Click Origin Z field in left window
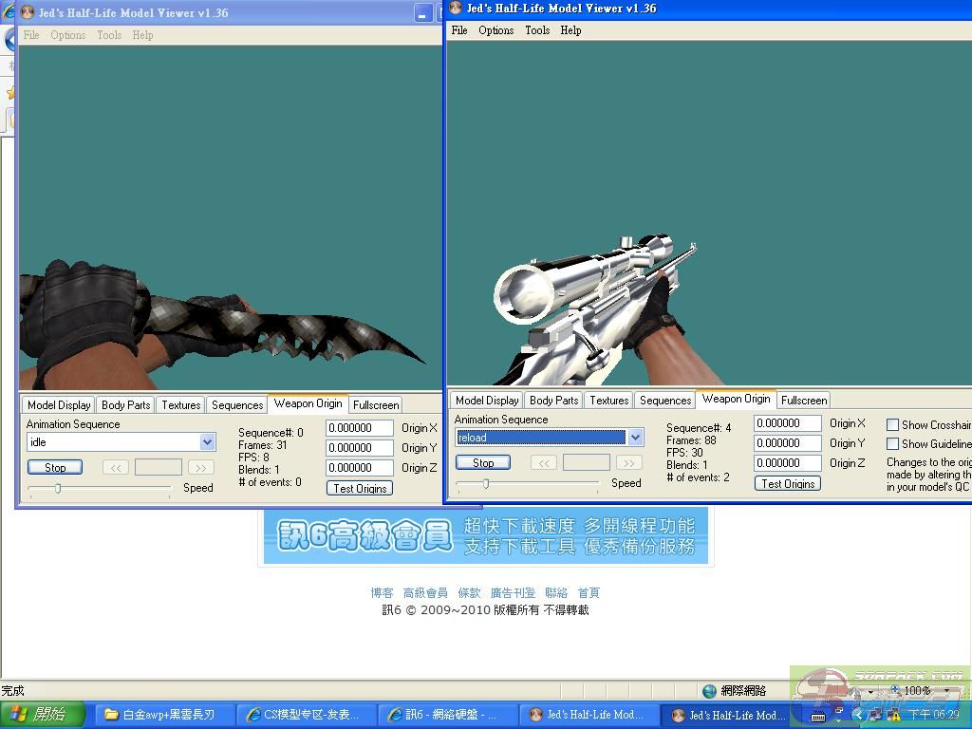Screen dimensions: 972x729 pos(360,468)
